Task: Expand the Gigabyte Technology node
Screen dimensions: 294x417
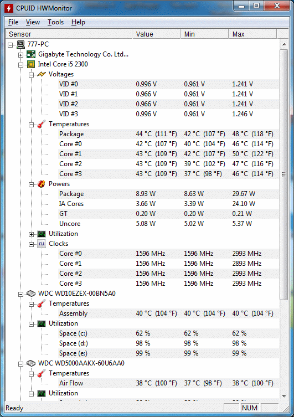Action: click(20, 55)
